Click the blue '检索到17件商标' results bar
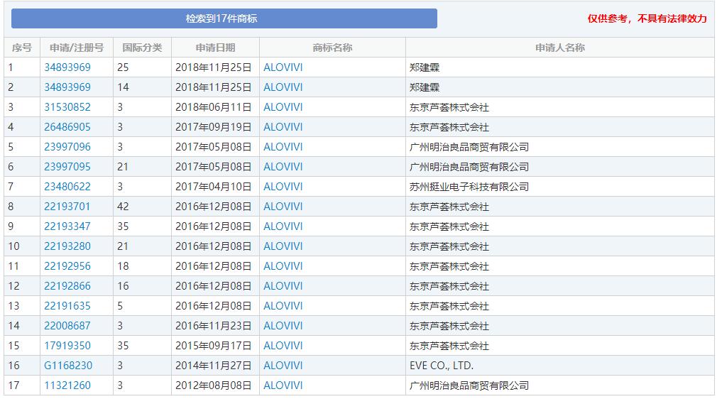 224,18
